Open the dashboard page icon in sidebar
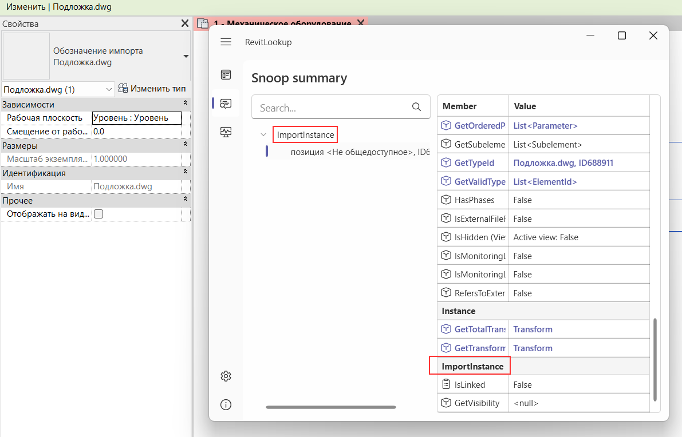This screenshot has width=682, height=437. tap(226, 75)
